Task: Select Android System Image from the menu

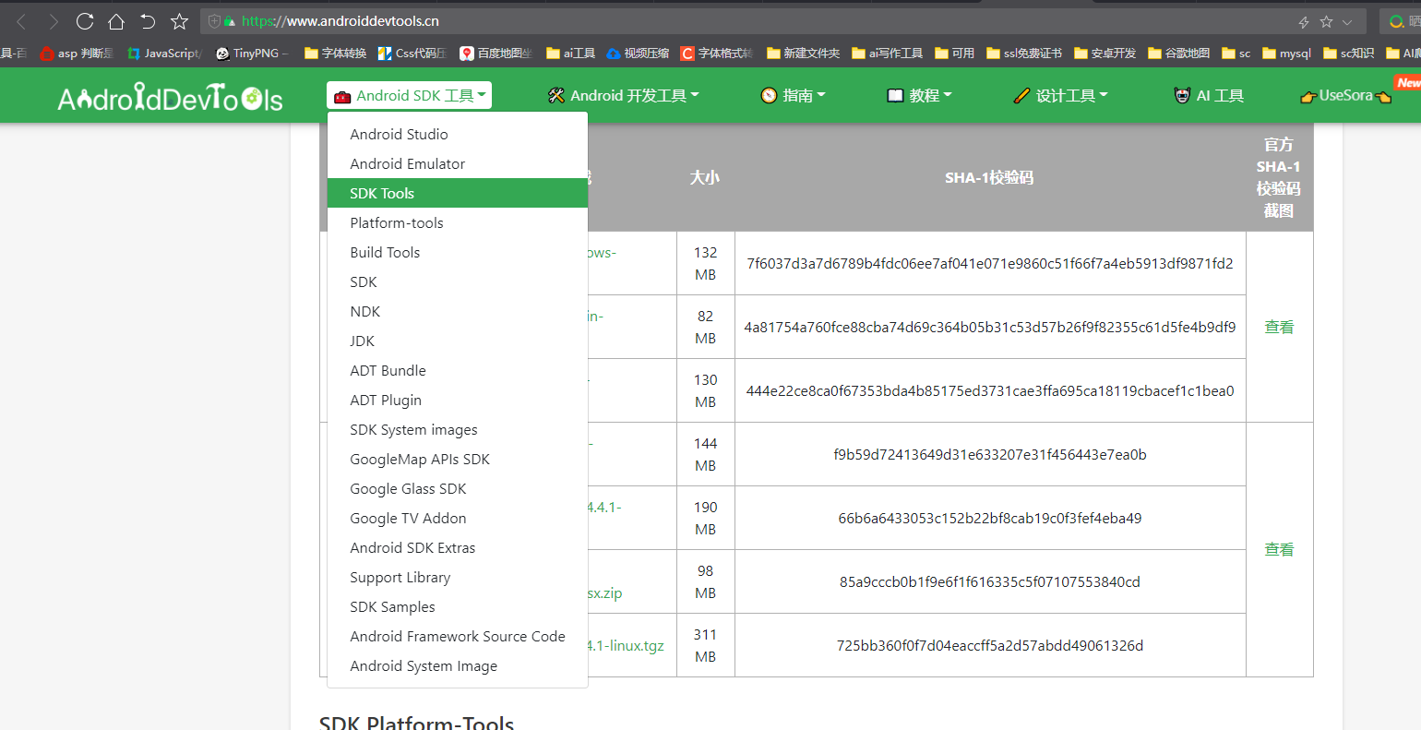Action: [x=458, y=665]
